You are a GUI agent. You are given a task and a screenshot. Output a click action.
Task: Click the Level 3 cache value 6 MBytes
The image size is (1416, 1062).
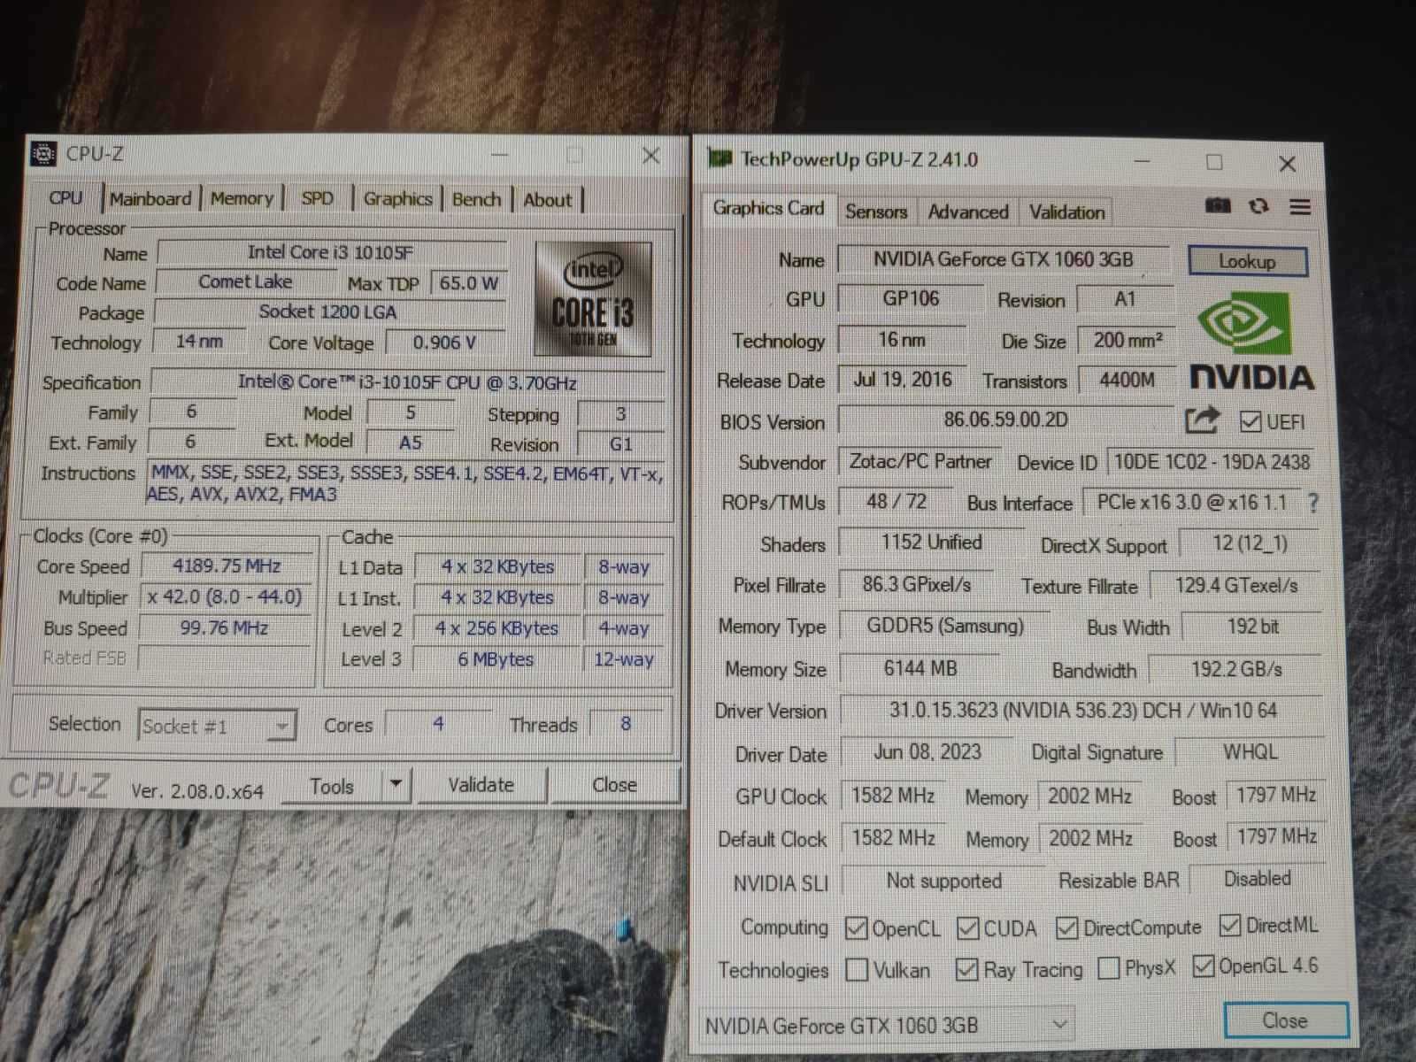[x=496, y=659]
